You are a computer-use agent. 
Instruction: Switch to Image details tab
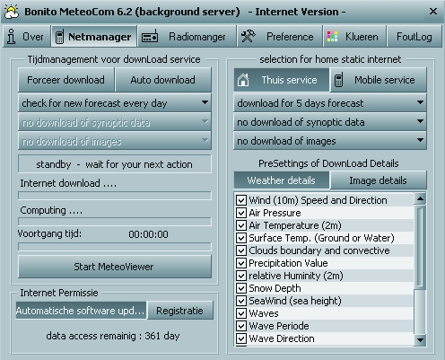(x=378, y=180)
